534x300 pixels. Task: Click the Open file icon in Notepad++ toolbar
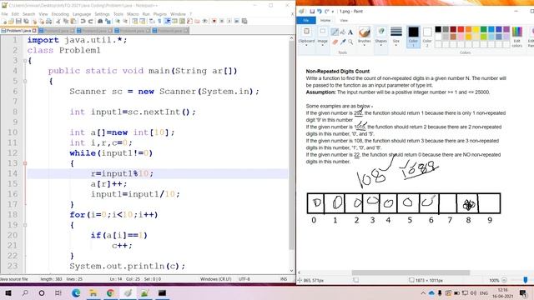pyautogui.click(x=11, y=21)
